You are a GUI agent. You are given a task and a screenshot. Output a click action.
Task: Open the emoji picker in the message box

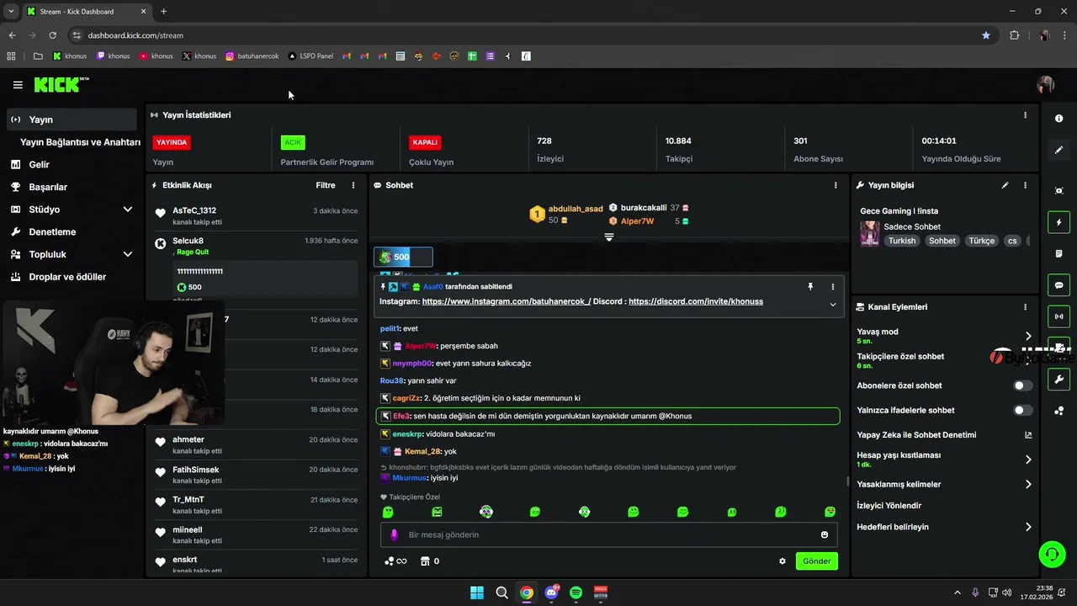(825, 534)
